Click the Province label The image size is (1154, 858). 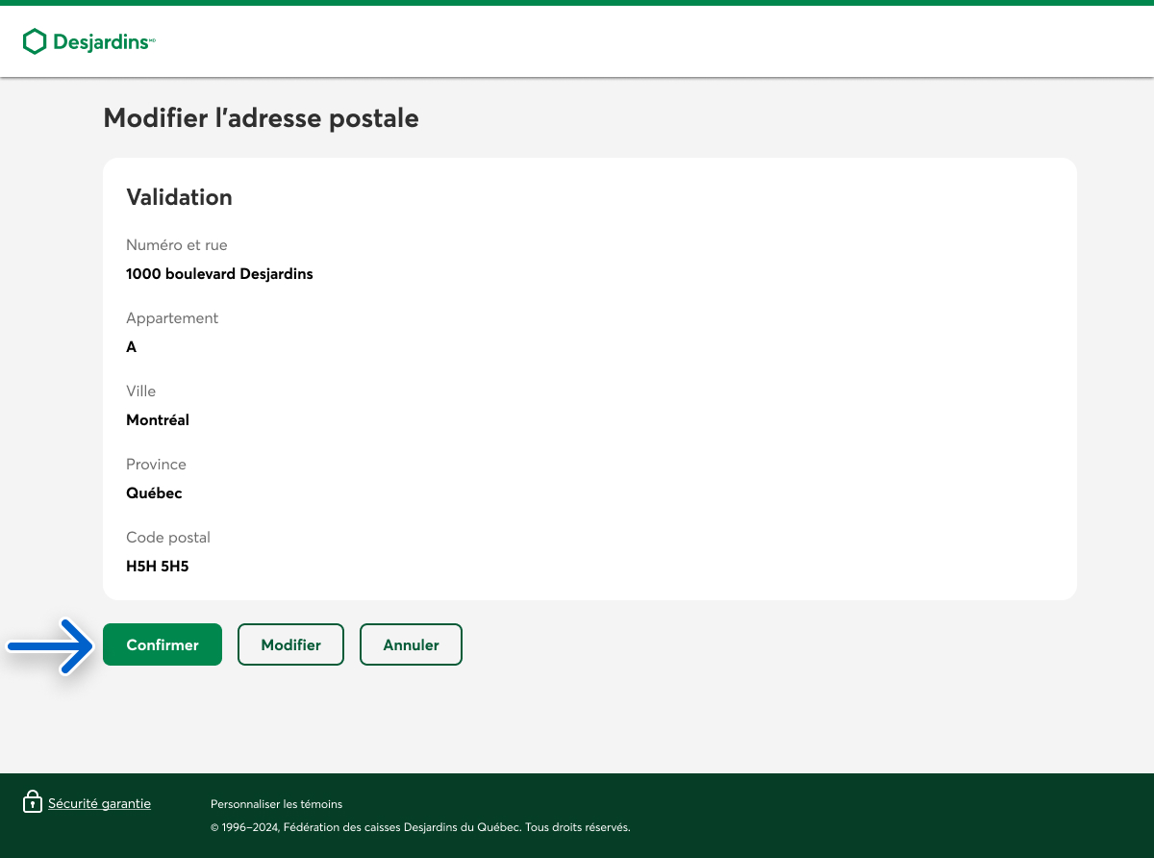[156, 465]
